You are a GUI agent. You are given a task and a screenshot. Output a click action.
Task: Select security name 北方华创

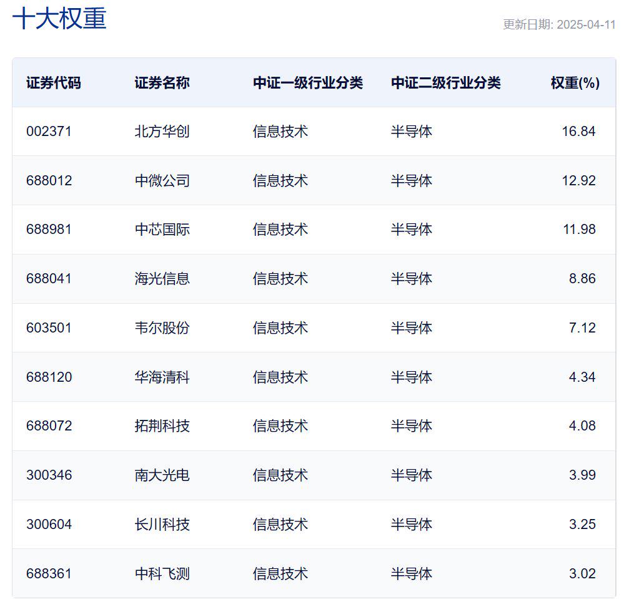[x=162, y=132]
